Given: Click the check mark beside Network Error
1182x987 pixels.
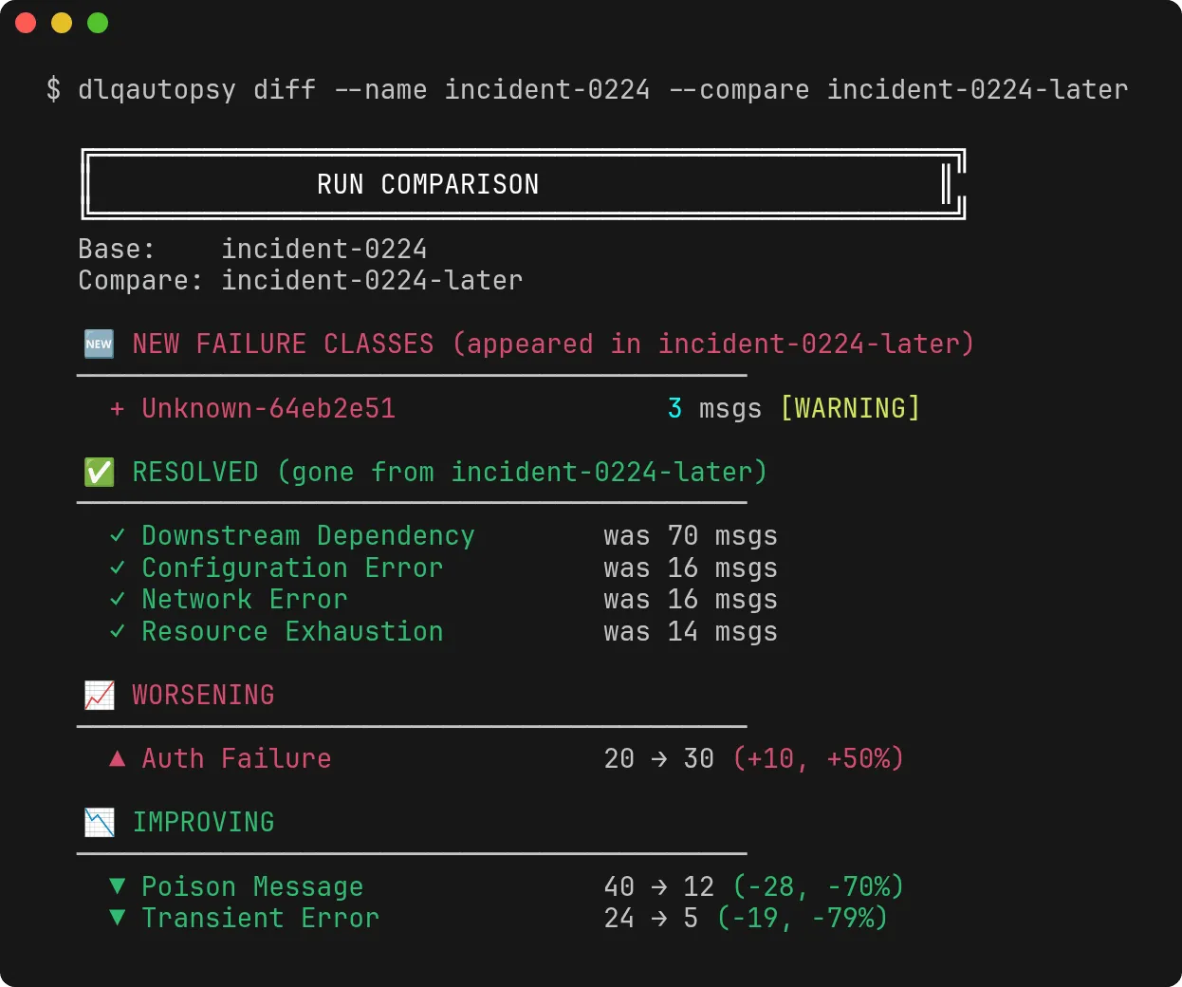Looking at the screenshot, I should coord(118,599).
